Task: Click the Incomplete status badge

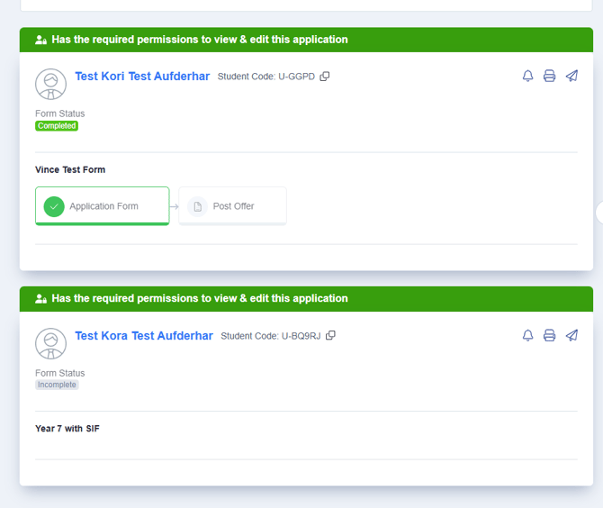Action: point(57,385)
